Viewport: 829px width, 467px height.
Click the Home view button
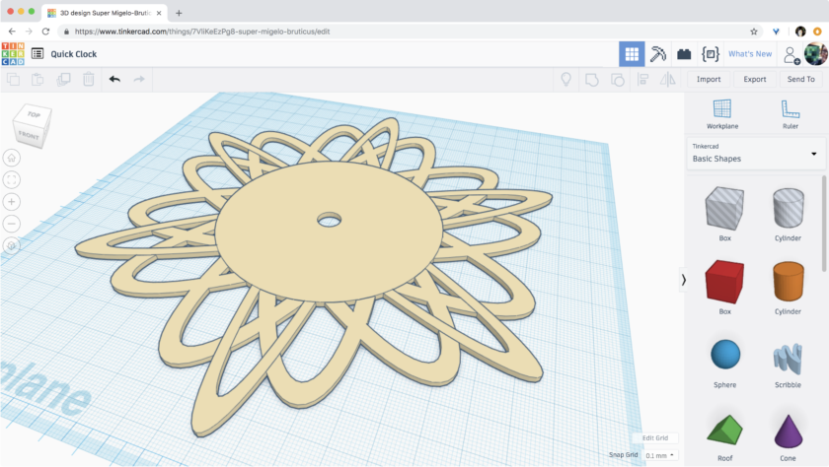12,158
